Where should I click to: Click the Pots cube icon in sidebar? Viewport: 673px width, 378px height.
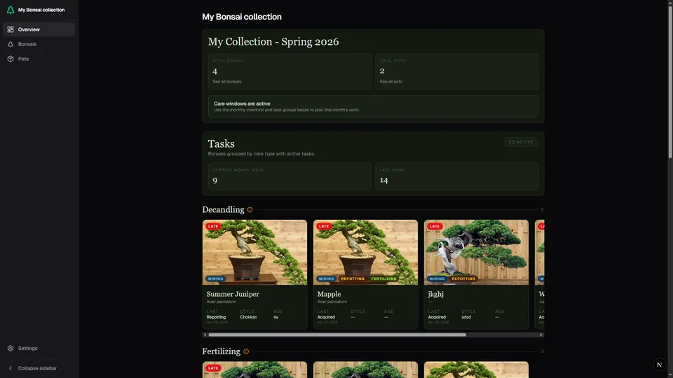(11, 59)
